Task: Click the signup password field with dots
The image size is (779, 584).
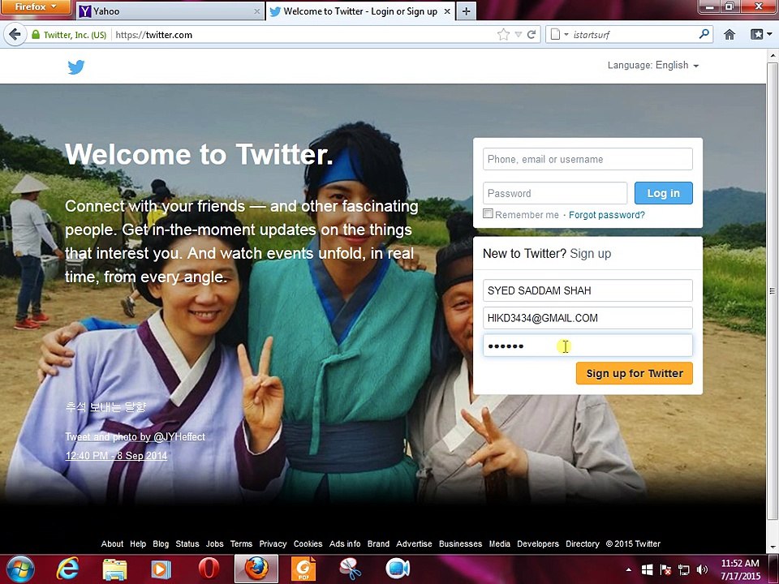Action: pos(587,346)
